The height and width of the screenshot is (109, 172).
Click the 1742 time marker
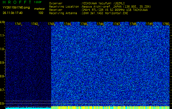(x=34, y=24)
